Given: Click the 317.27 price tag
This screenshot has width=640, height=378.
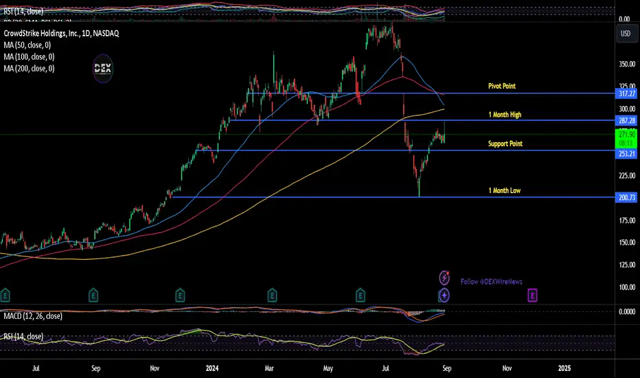Looking at the screenshot, I should 626,93.
